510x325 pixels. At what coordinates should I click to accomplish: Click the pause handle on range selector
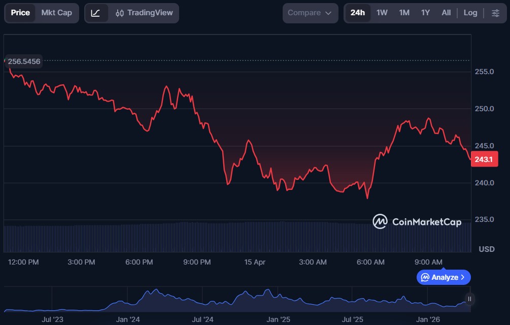pyautogui.click(x=470, y=299)
